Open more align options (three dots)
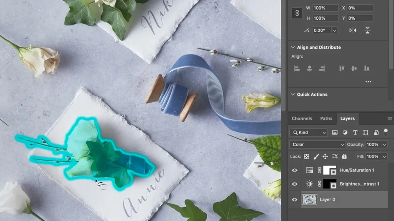 [x=368, y=82]
